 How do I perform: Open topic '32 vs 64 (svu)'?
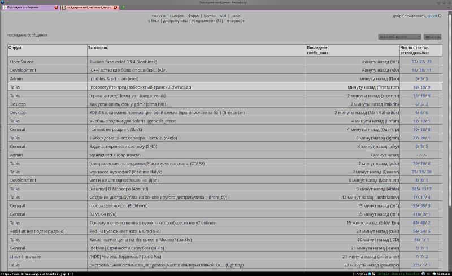(103, 214)
